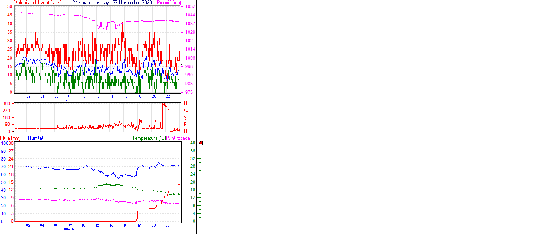Click the 1052 pressure axis value

click(189, 7)
